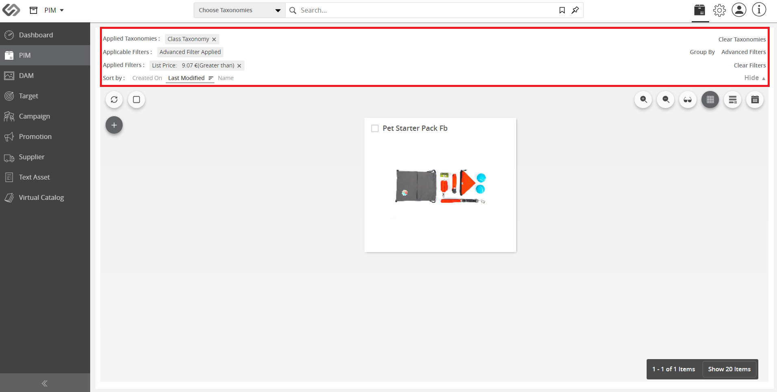This screenshot has height=392, width=777.
Task: Click Show 20 Items button
Action: [729, 369]
